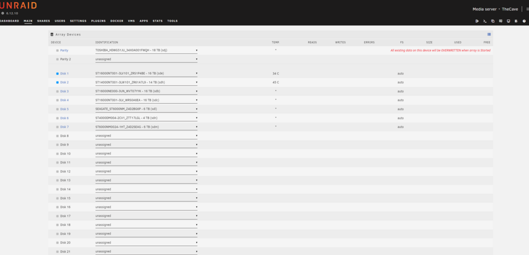Open the Disk 8 unassigned dropdown
This screenshot has height=255, width=529.
pyautogui.click(x=147, y=135)
